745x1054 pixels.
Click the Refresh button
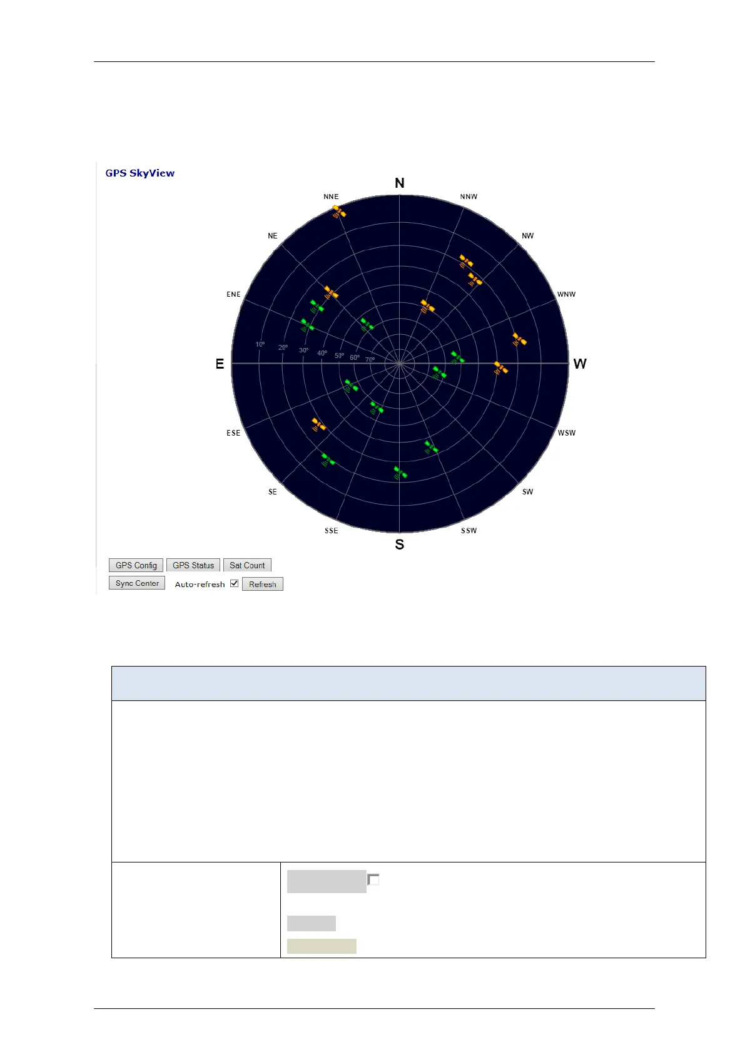coord(263,584)
